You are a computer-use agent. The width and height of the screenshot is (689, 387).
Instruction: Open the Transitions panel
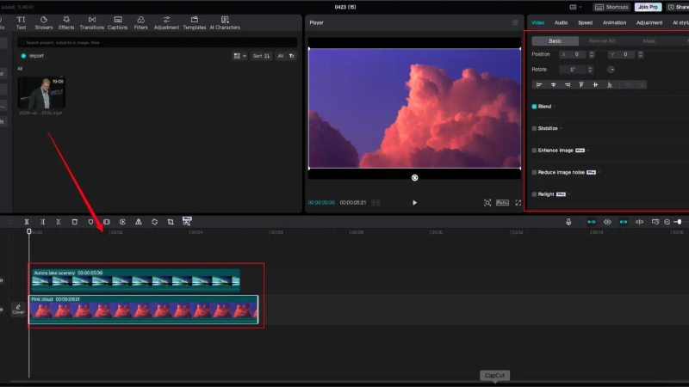[x=92, y=23]
